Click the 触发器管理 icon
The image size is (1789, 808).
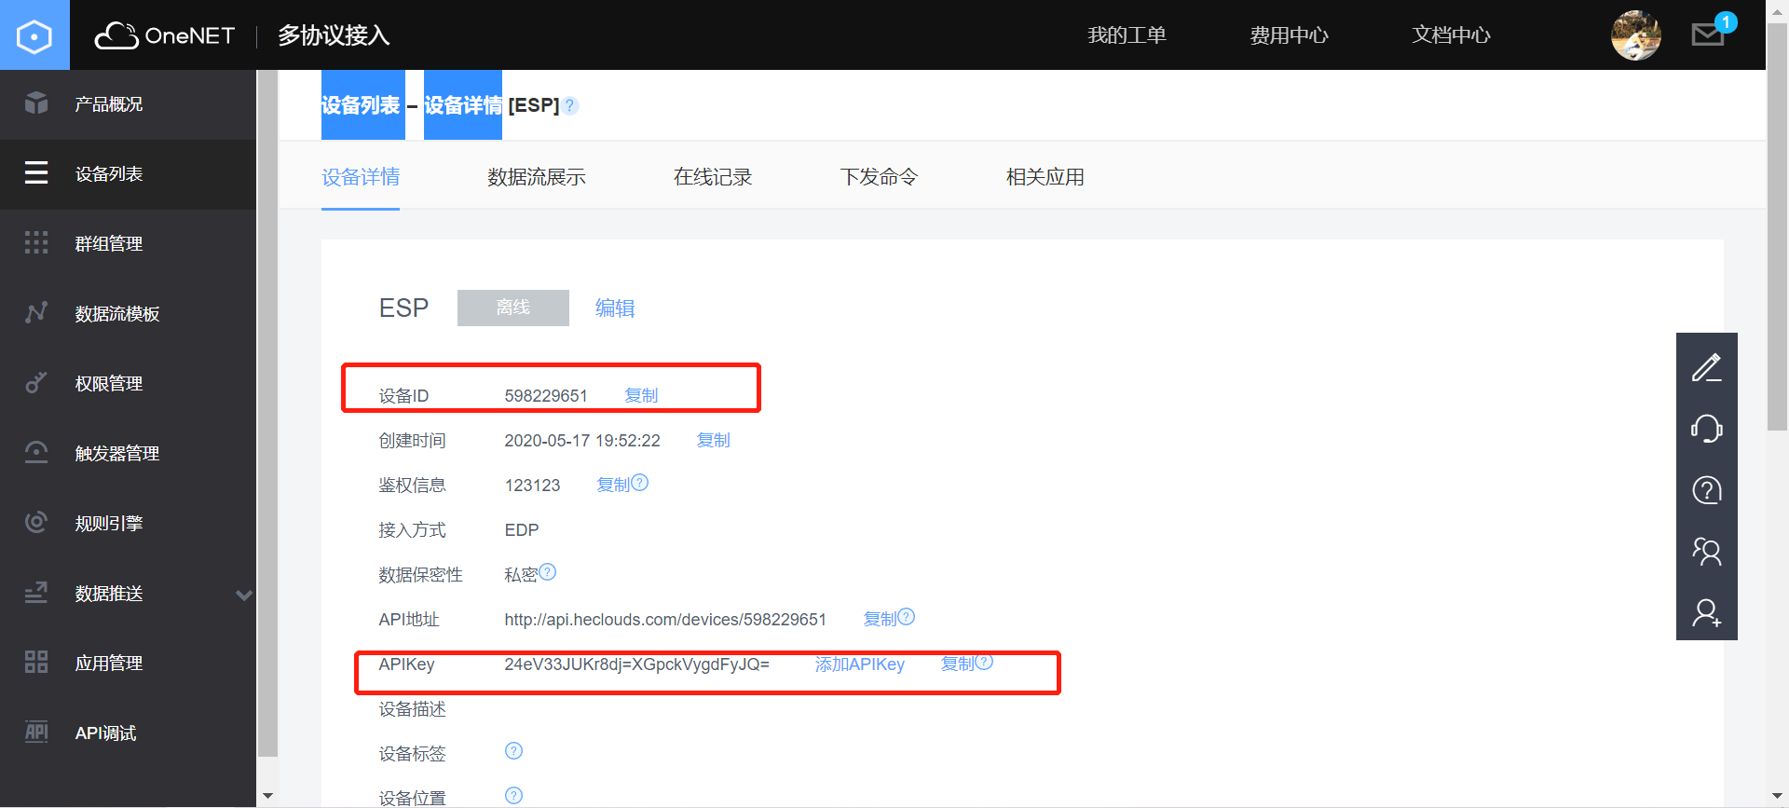[36, 452]
